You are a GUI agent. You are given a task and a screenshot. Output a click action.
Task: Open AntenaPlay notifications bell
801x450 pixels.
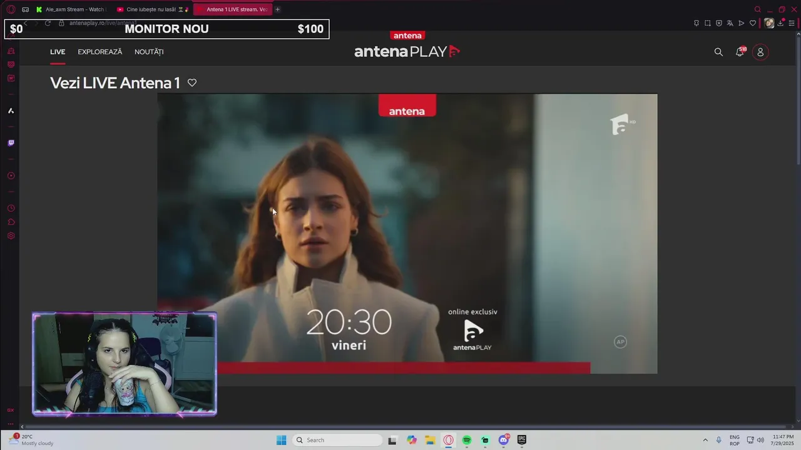[740, 52]
